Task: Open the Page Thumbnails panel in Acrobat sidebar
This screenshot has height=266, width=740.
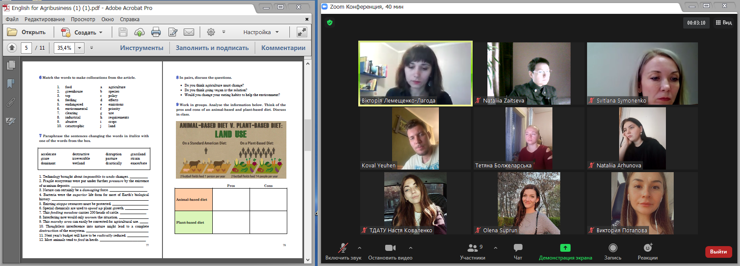Action: [11, 65]
